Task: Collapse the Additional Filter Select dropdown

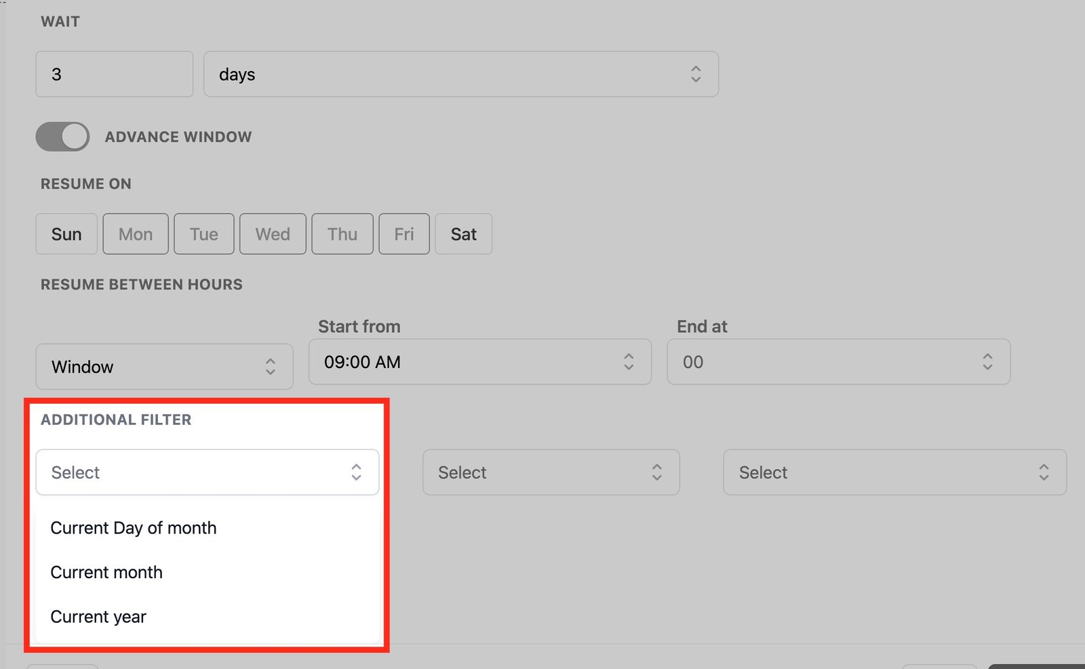Action: coord(207,472)
